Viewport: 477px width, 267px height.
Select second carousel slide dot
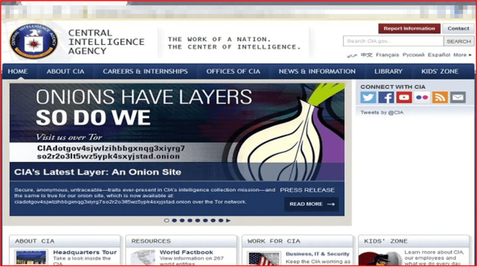(175, 220)
